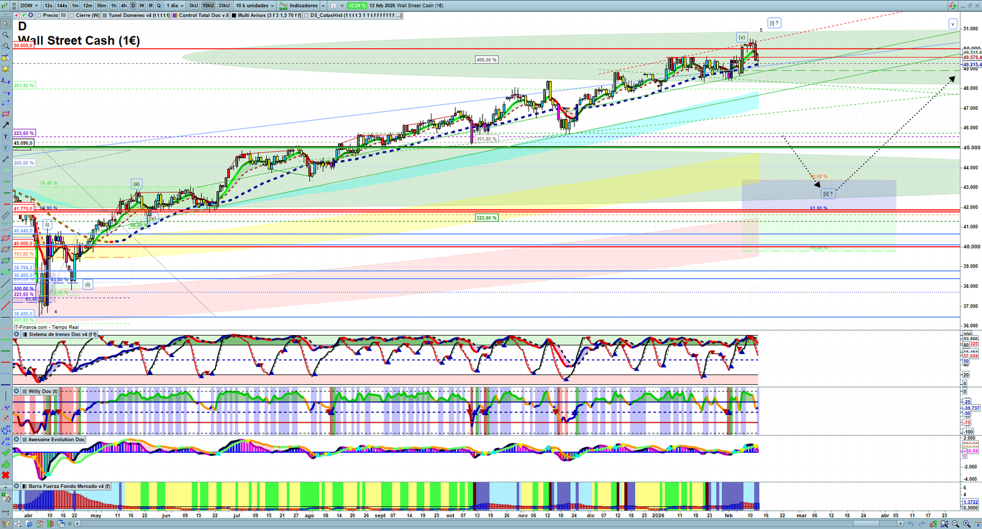Image resolution: width=982 pixels, height=529 pixels.
Task: Expand the 10 k unidades dropdown
Action: click(255, 6)
